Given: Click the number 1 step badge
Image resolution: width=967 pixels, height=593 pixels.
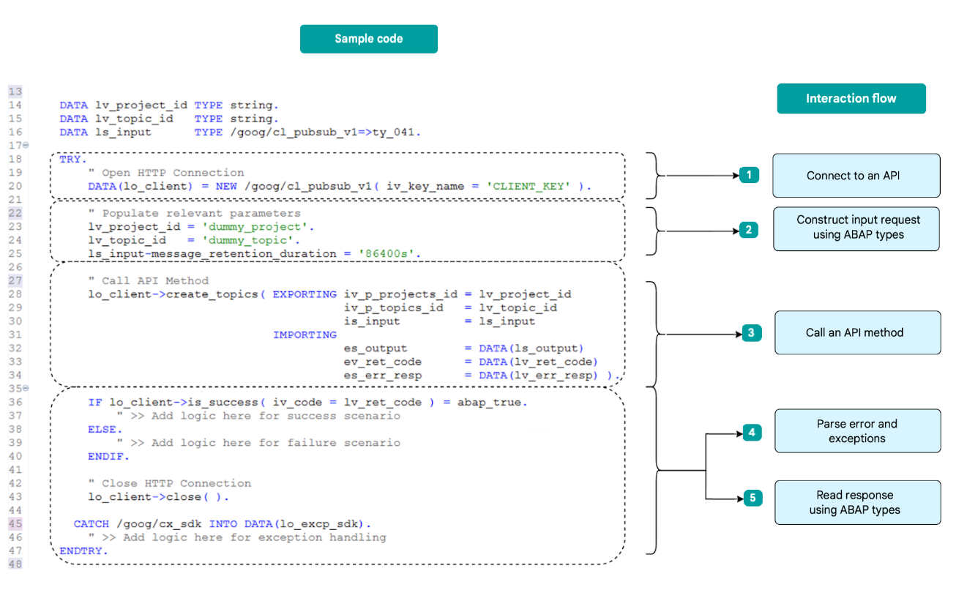Looking at the screenshot, I should [749, 175].
